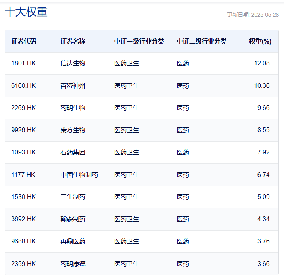The height and width of the screenshot is (279, 284).
Task: Open the 中国生物制药 security name
Action: point(79,175)
